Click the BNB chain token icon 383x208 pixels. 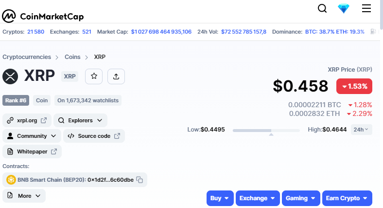pos(11,180)
